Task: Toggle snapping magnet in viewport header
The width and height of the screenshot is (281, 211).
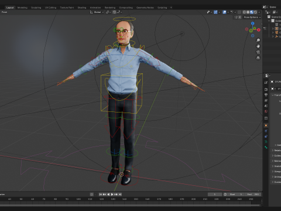Action: 114,12
